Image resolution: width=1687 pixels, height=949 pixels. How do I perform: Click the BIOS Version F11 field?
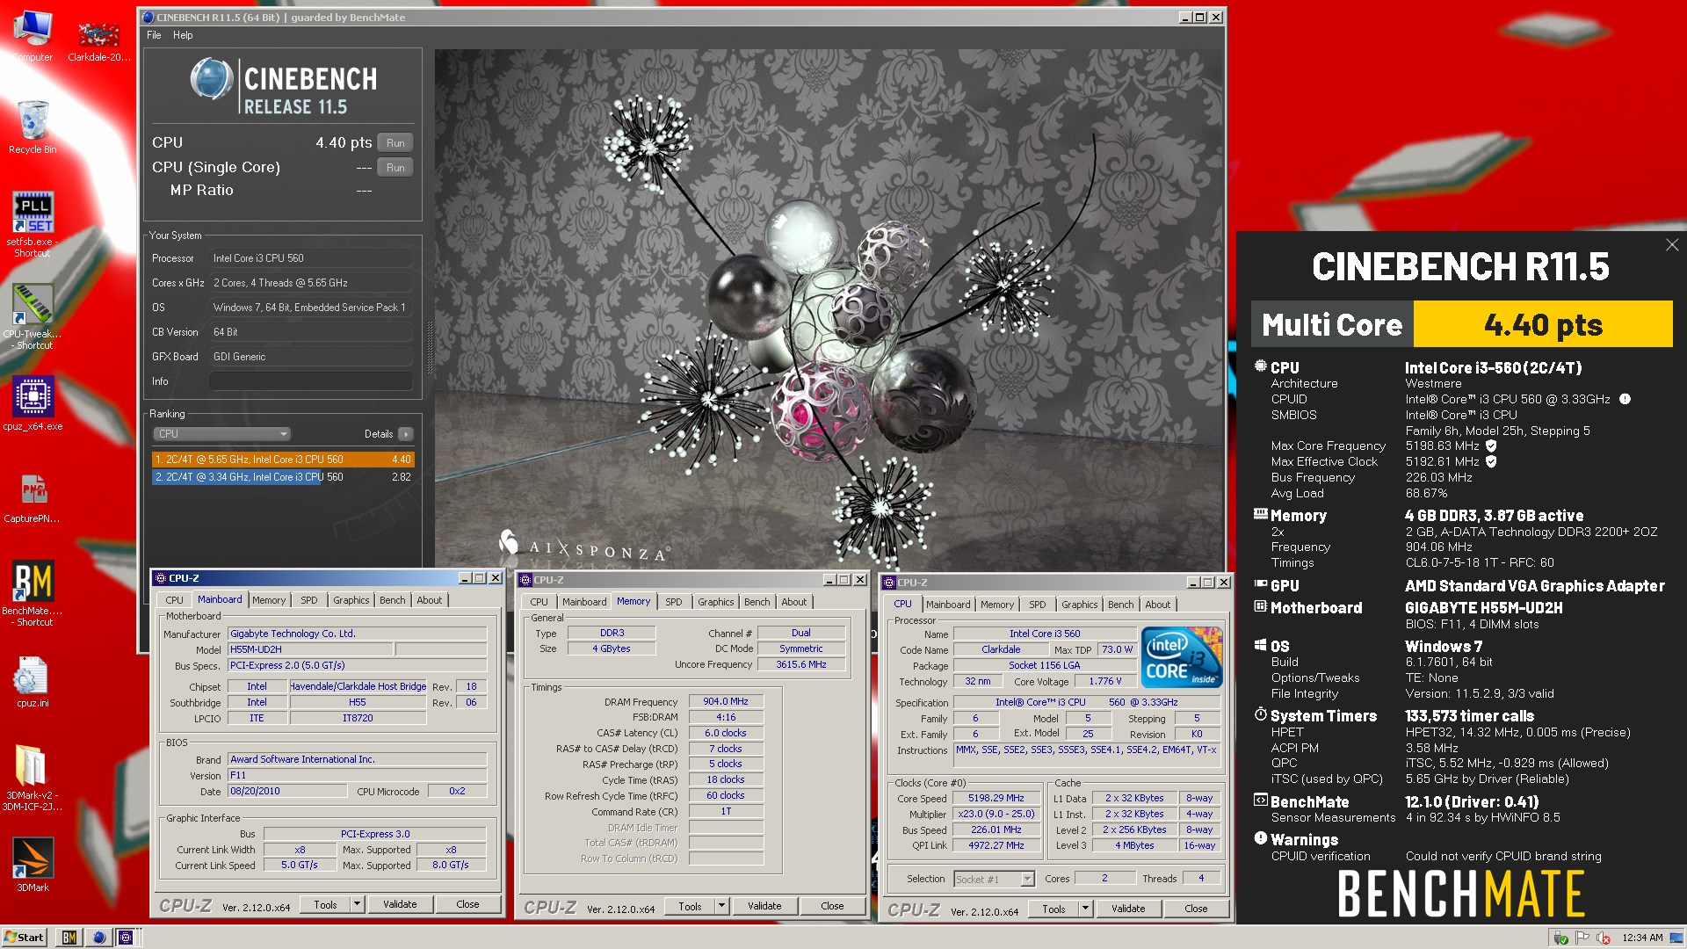(x=357, y=775)
